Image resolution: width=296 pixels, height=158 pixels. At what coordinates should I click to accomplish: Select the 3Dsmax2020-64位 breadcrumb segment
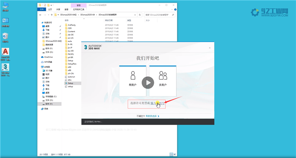click(x=68, y=15)
